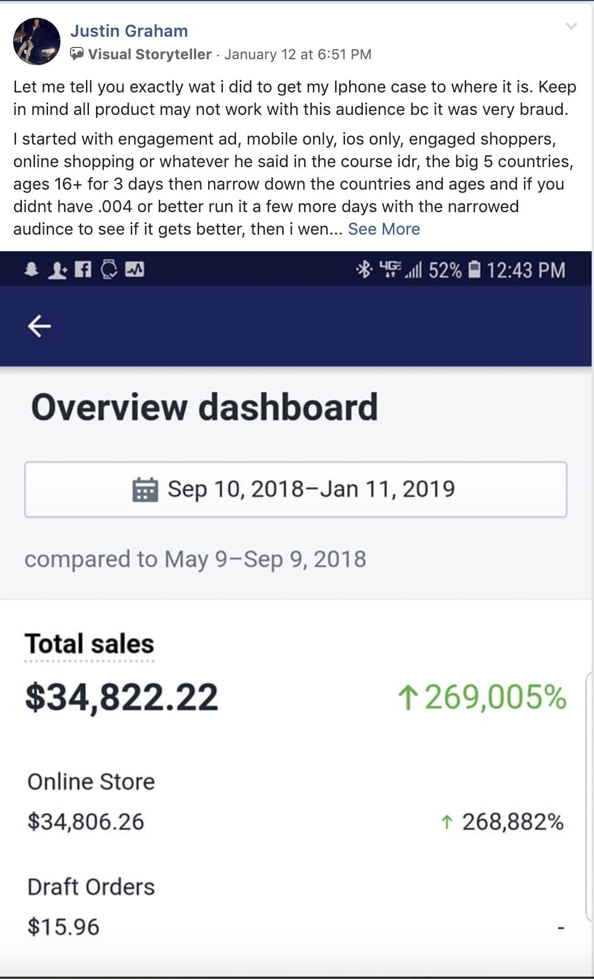Click the Snapchat notification icon in status bar
Image resolution: width=594 pixels, height=979 pixels.
click(31, 270)
